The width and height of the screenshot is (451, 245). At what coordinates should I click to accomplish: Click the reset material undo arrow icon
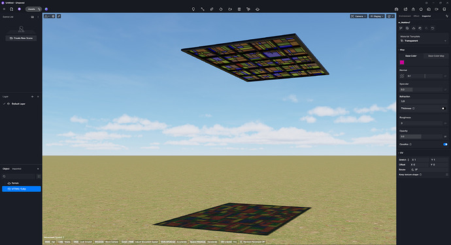(x=433, y=28)
